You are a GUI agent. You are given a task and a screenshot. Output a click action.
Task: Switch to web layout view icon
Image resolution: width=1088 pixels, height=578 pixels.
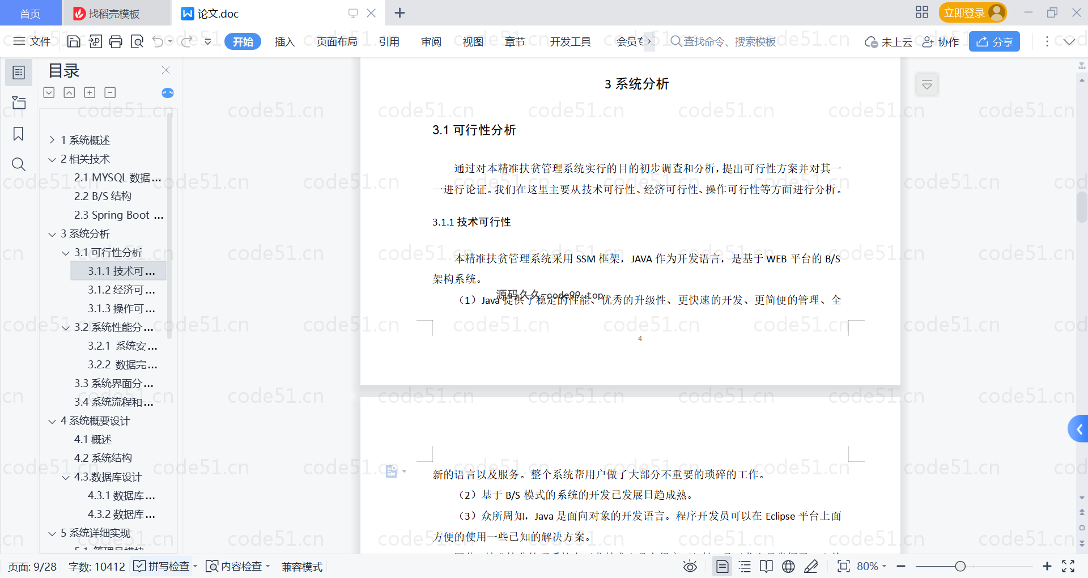point(788,566)
